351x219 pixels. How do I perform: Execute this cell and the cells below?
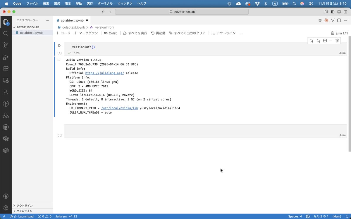pyautogui.click(x=318, y=41)
